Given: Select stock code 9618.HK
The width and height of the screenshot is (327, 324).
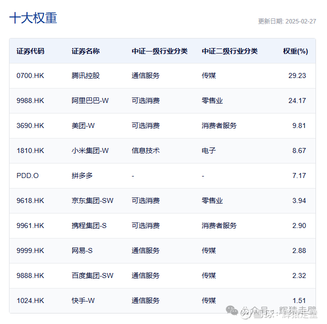Looking at the screenshot, I should click(30, 200).
